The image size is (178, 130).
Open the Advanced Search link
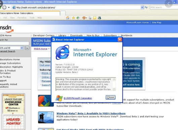pos(7,51)
